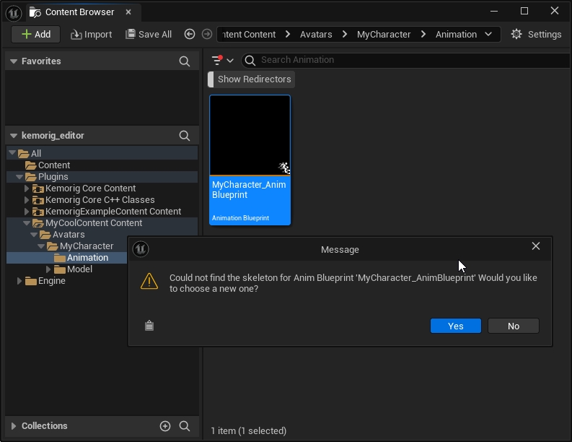Expand the Collections section

pyautogui.click(x=13, y=426)
